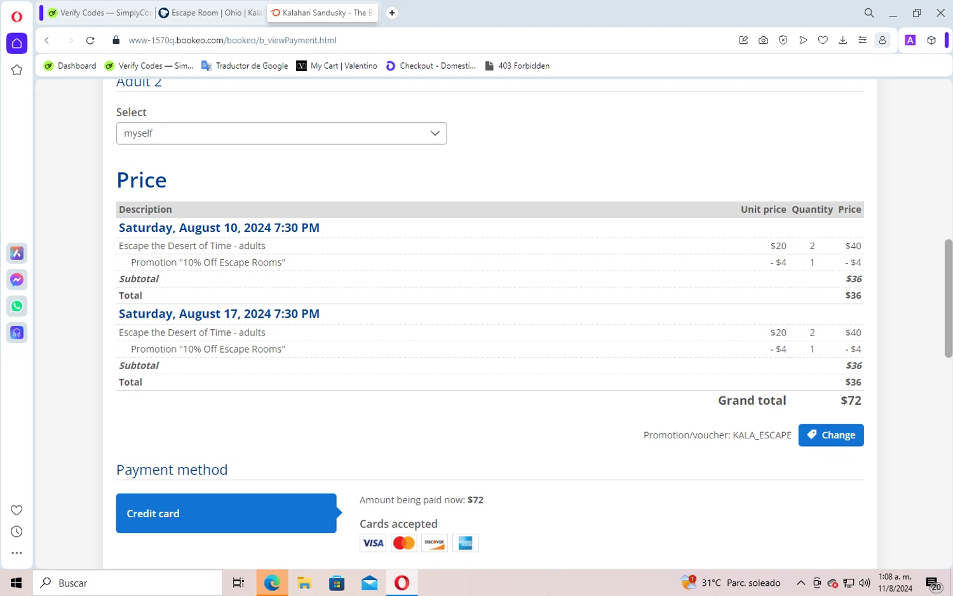Open the ad blocker shield icon

coord(783,40)
